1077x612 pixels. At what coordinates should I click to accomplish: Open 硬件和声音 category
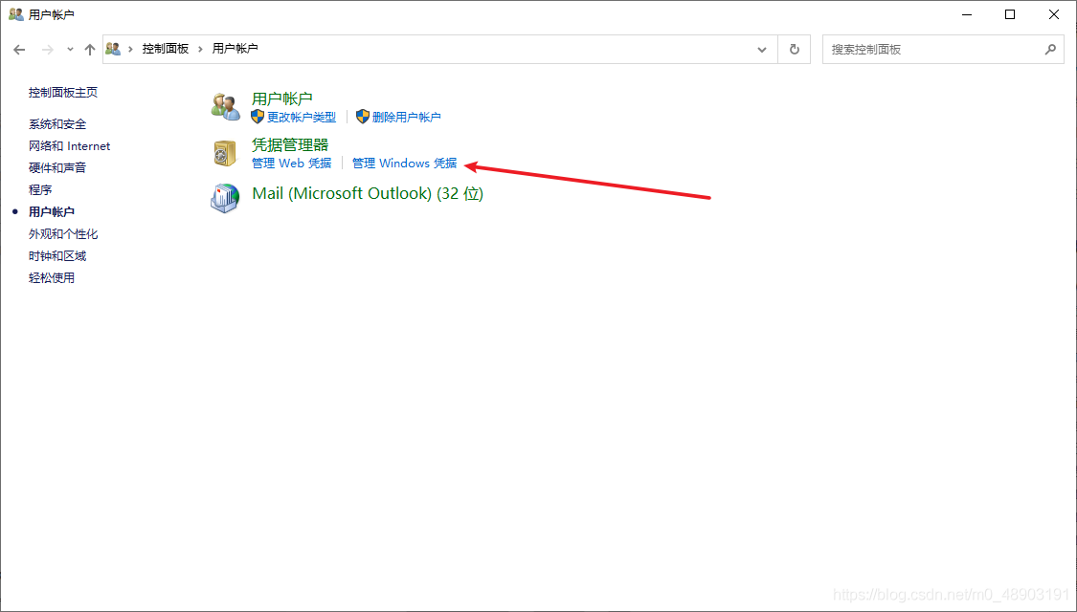pyautogui.click(x=57, y=168)
